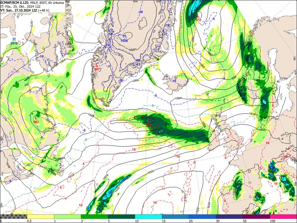Pick the dark green 5–10 legend swatch
297x223 pixels.
[x=121, y=216]
